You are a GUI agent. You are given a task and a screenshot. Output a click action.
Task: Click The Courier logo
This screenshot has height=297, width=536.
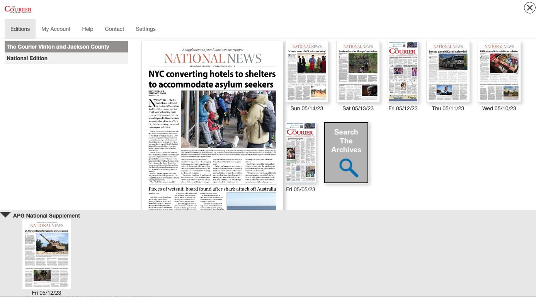click(x=18, y=9)
